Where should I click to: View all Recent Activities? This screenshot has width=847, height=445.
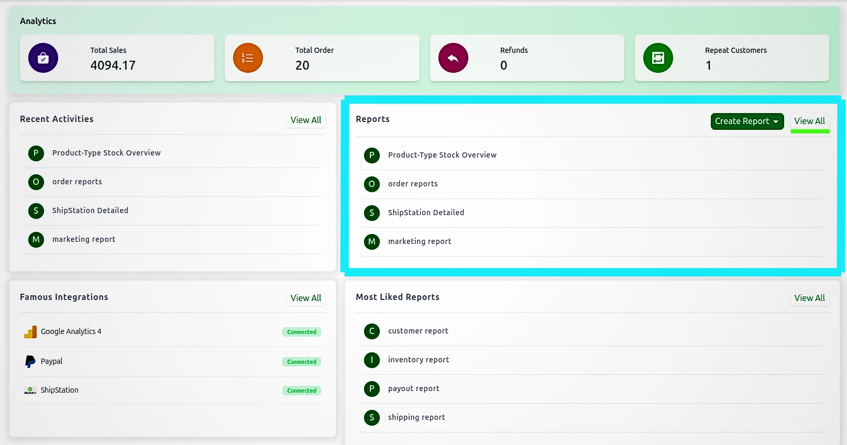tap(306, 120)
